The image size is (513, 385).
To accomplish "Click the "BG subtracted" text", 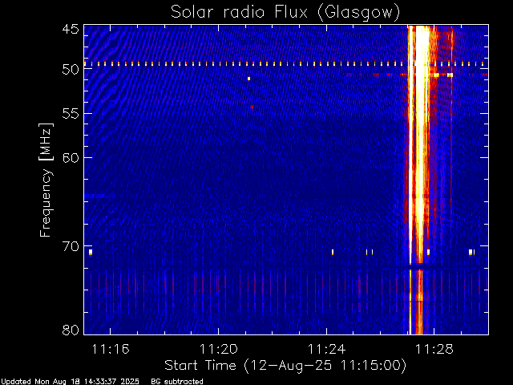I will pyautogui.click(x=177, y=382).
